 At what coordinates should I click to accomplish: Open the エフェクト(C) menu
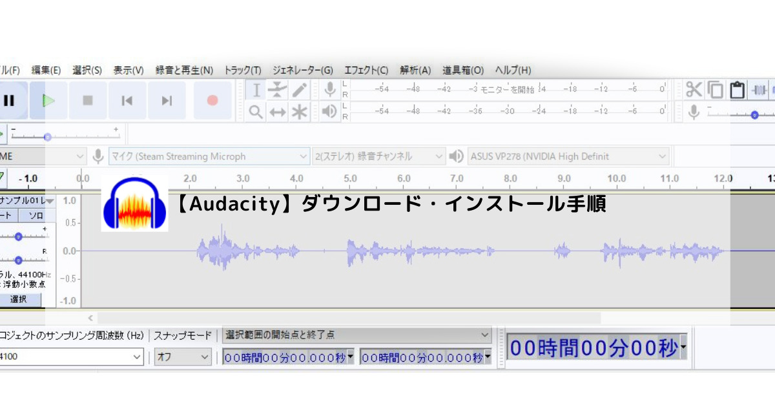click(x=366, y=70)
